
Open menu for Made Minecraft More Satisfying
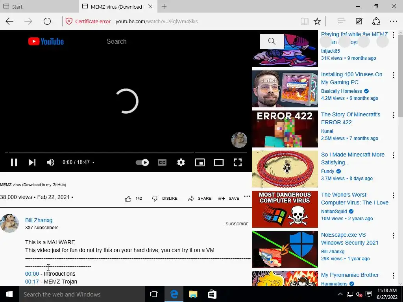point(394,155)
